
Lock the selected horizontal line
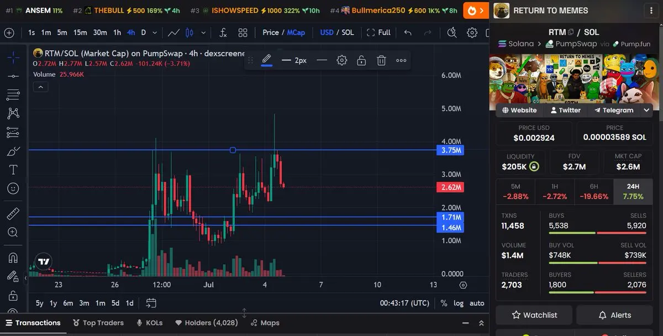[361, 60]
